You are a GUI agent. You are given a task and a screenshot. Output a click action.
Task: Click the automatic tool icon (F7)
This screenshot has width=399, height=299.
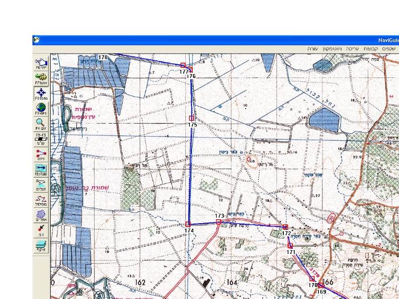point(41,79)
